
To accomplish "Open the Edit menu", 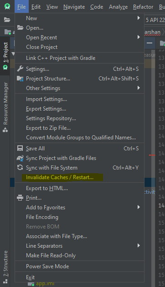I will pyautogui.click(x=36, y=7).
